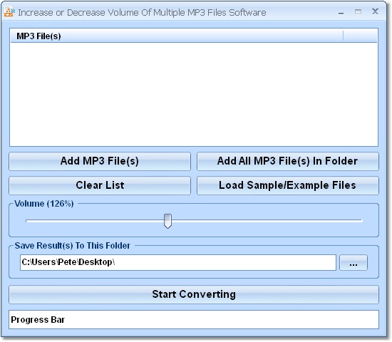Click Add MP3 File(s) button
The image size is (392, 342).
point(100,161)
